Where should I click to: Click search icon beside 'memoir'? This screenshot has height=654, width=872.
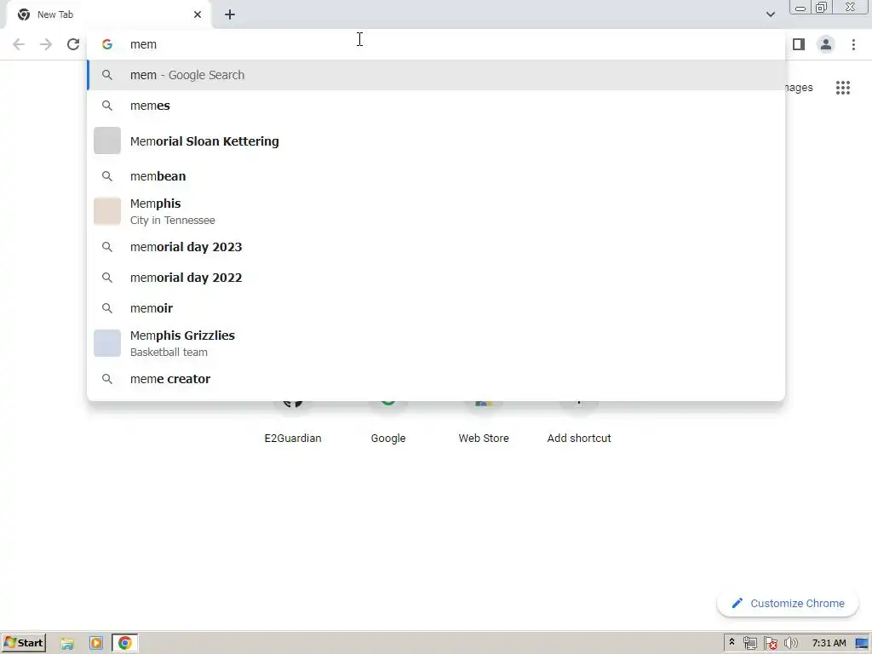107,308
